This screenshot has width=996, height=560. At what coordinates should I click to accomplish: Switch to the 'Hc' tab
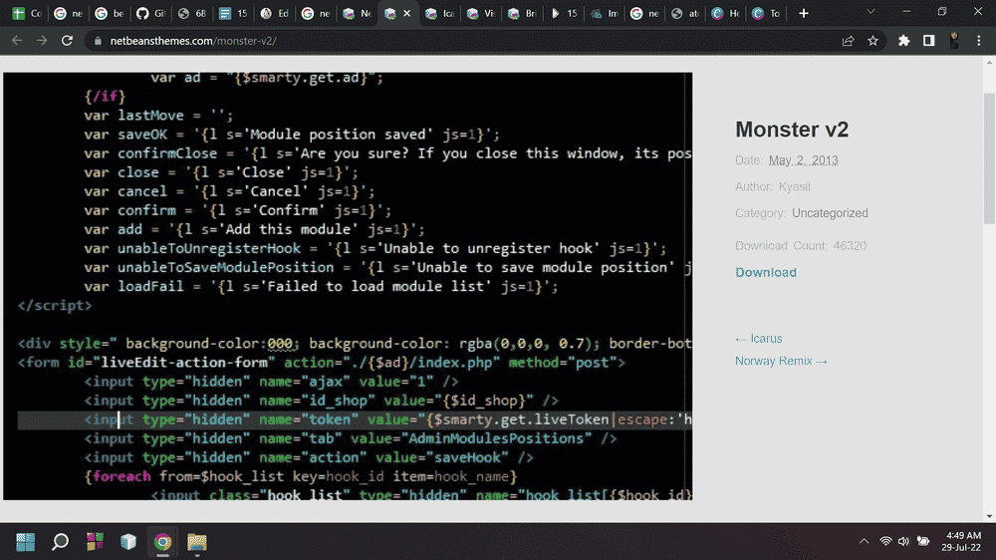725,13
